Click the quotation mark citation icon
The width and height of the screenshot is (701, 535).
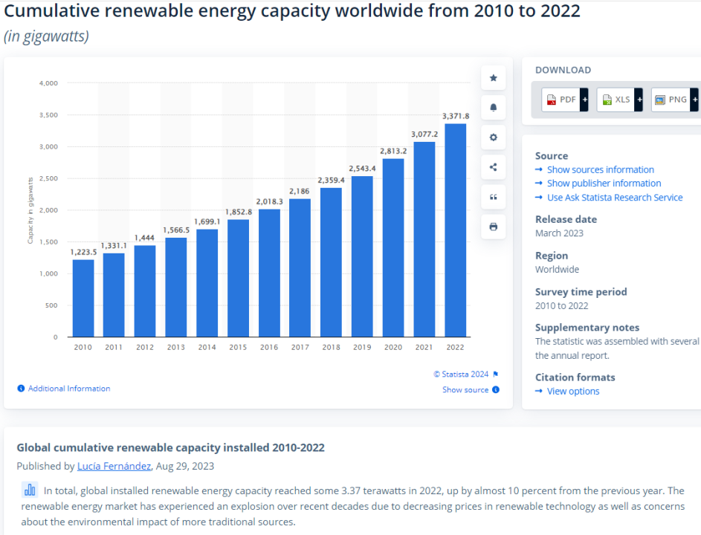[x=493, y=197]
